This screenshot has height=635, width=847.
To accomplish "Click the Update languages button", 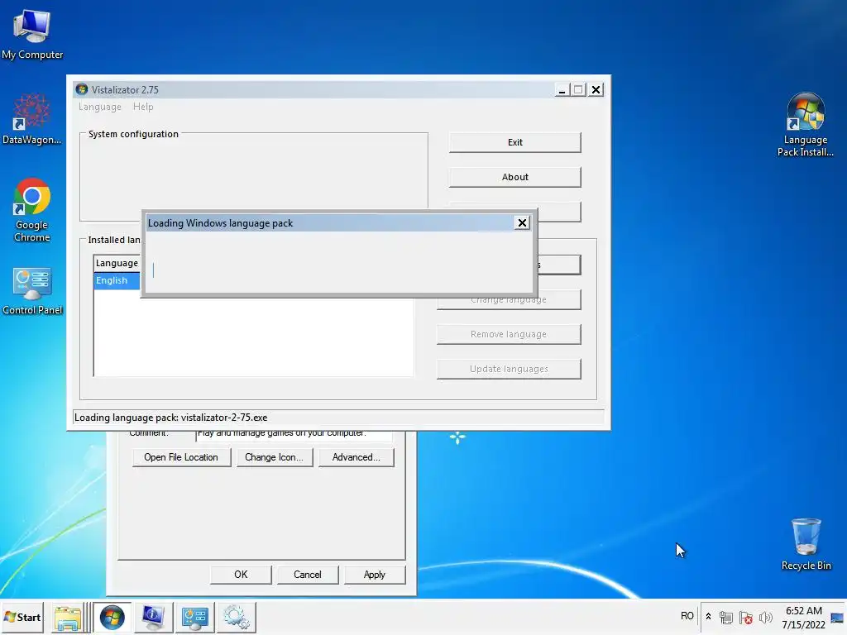I will 509,369.
